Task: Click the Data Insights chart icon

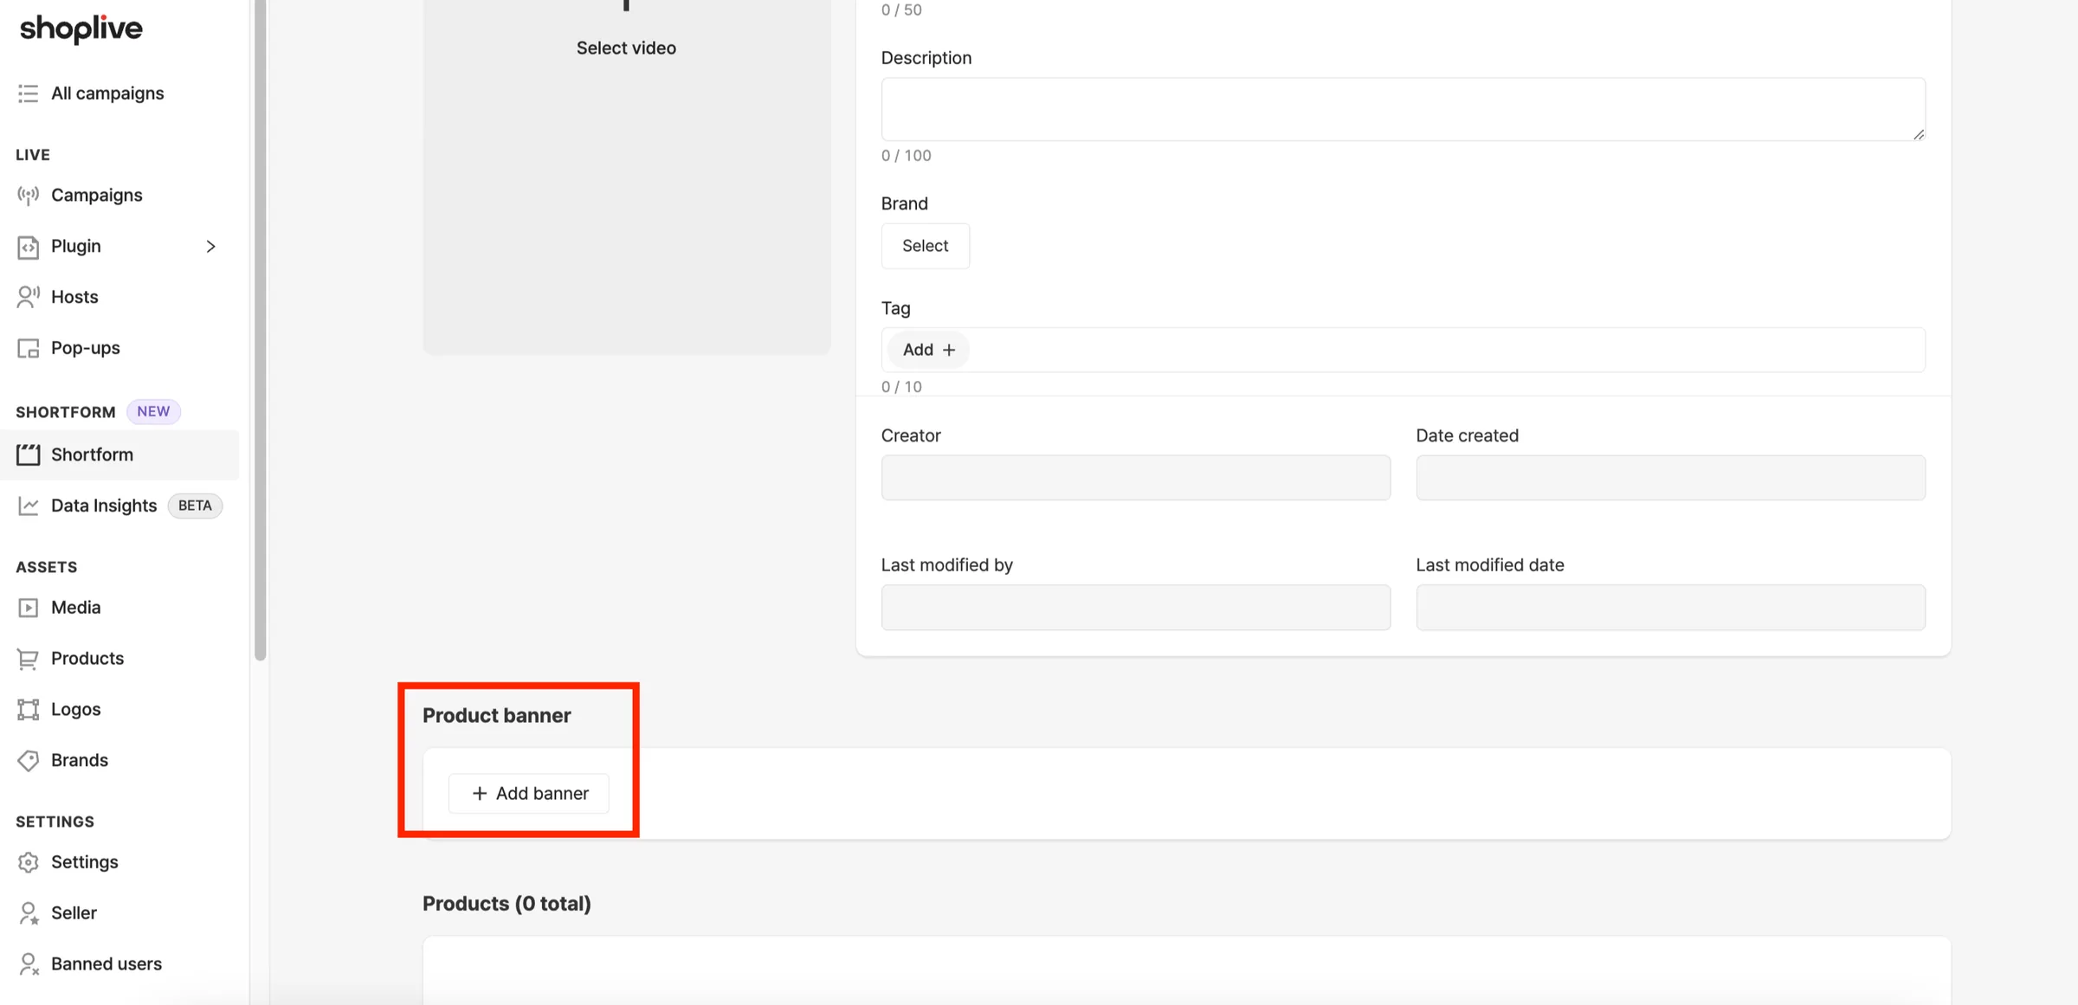Action: 28,506
